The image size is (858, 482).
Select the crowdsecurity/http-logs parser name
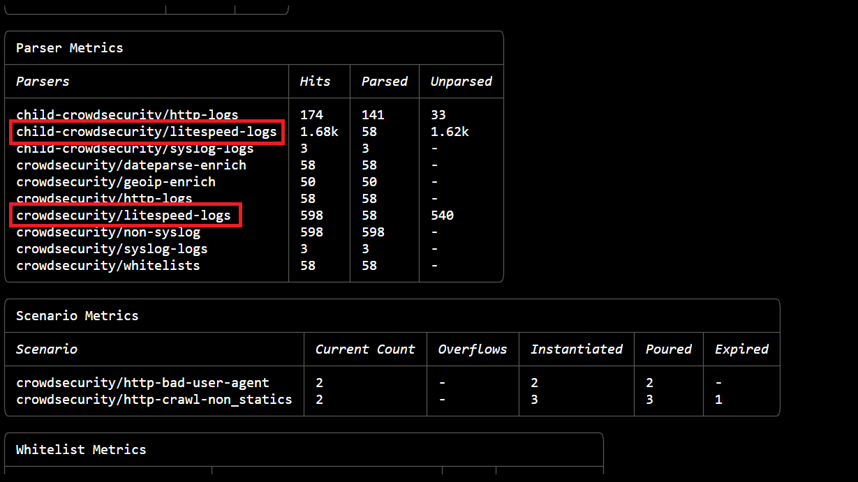point(104,199)
